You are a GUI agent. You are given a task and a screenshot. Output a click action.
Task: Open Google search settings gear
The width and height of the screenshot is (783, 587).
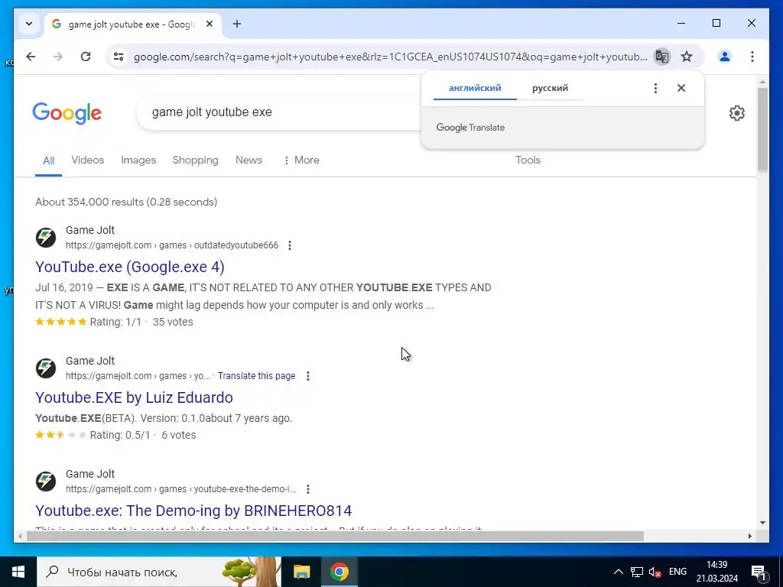[x=736, y=113]
